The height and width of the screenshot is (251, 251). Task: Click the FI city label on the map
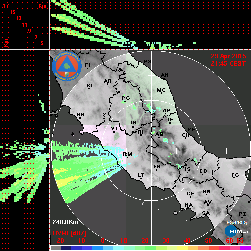87,65
